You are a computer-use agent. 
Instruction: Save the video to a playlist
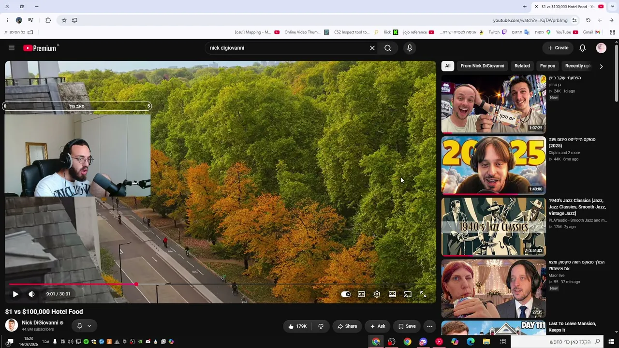[x=407, y=326]
